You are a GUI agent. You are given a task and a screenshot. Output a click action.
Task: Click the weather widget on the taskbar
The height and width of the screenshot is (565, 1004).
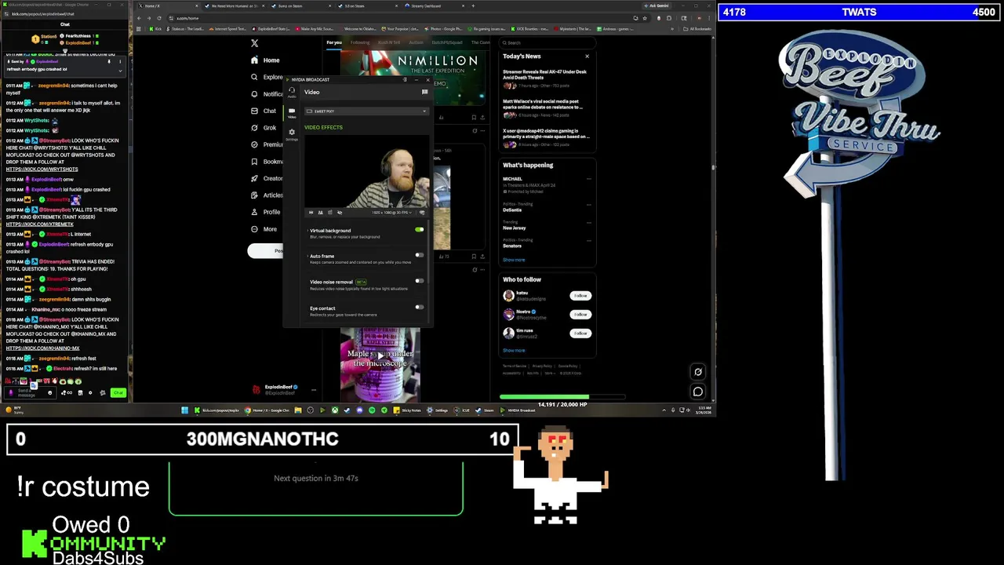[x=14, y=410]
